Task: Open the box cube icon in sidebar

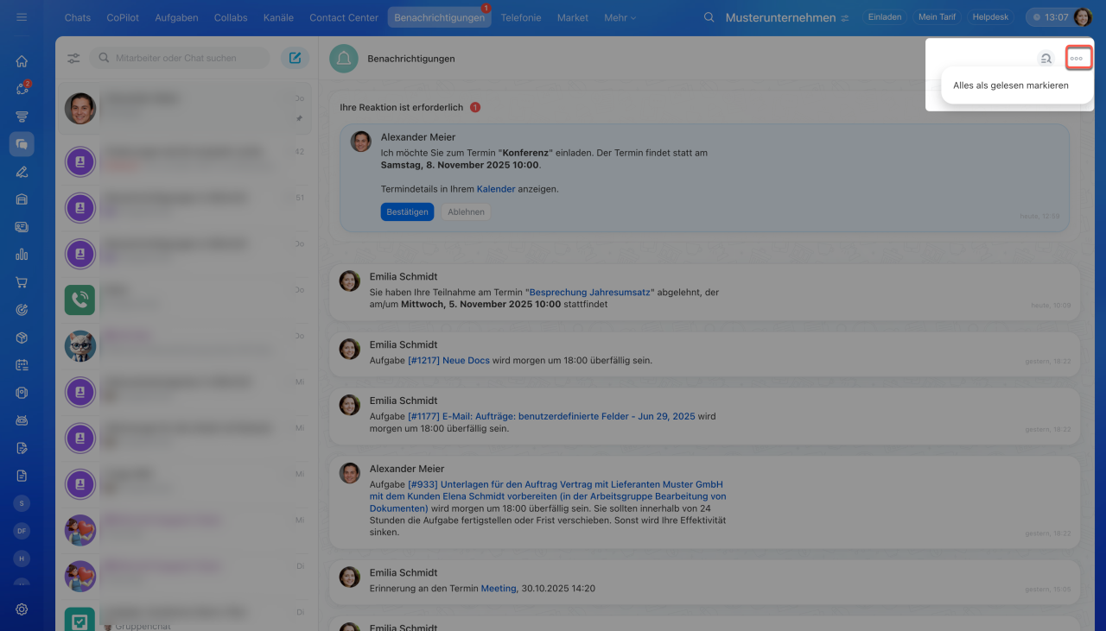Action: (x=22, y=338)
